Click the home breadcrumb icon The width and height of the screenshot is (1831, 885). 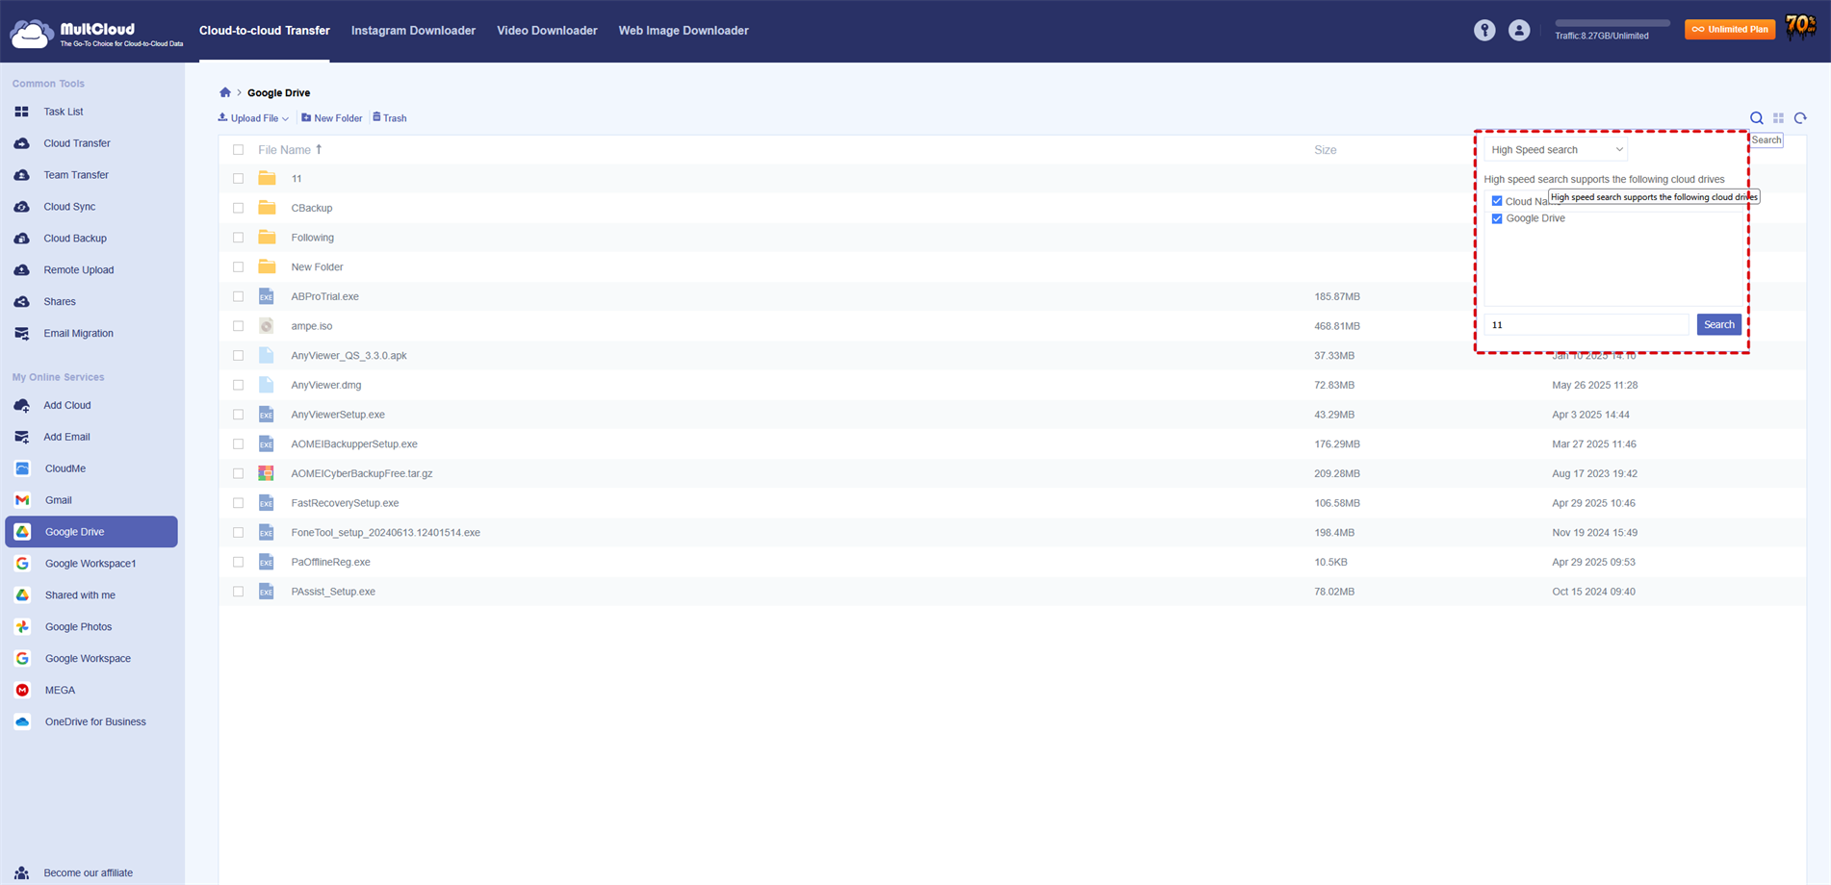pos(225,92)
